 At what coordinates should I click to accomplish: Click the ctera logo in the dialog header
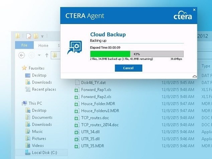tap(183, 15)
